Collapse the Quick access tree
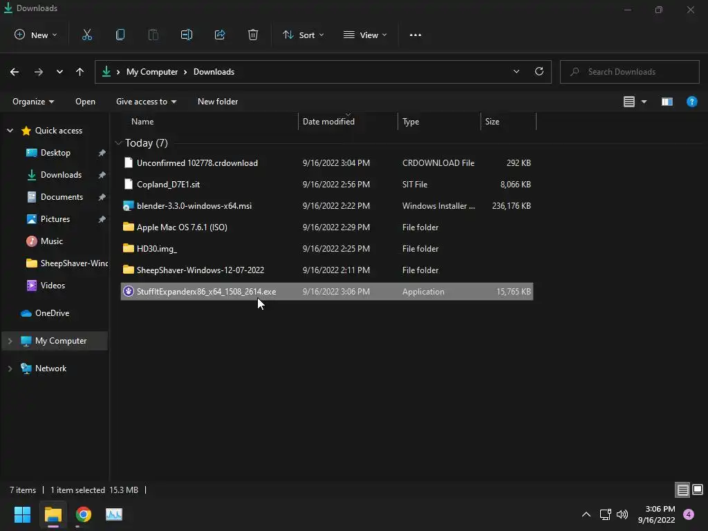This screenshot has height=531, width=708. click(10, 131)
